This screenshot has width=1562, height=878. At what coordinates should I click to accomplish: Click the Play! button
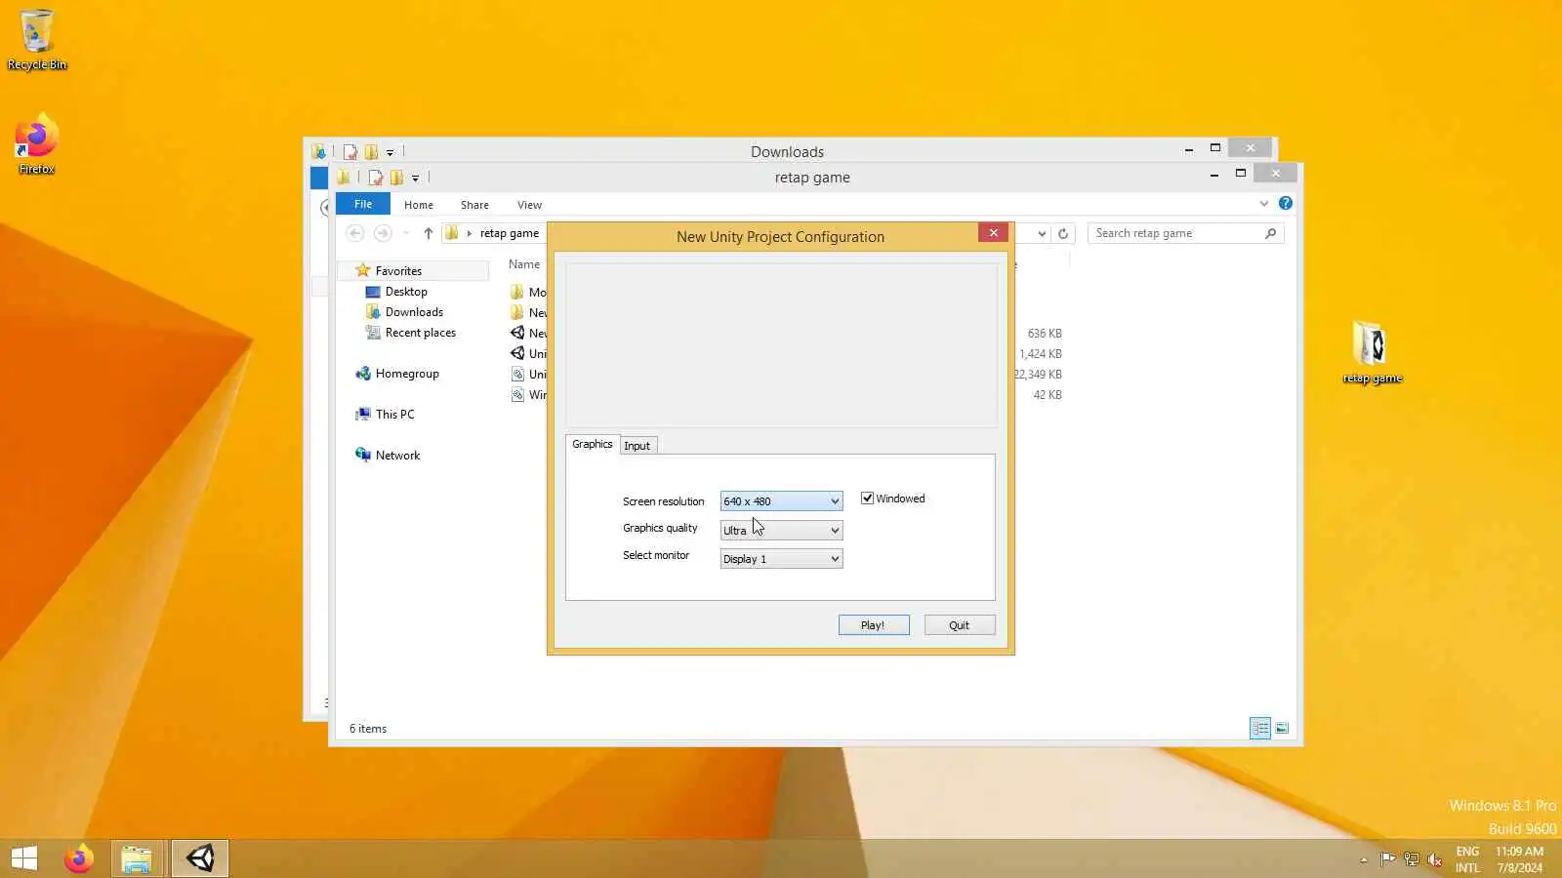[874, 625]
